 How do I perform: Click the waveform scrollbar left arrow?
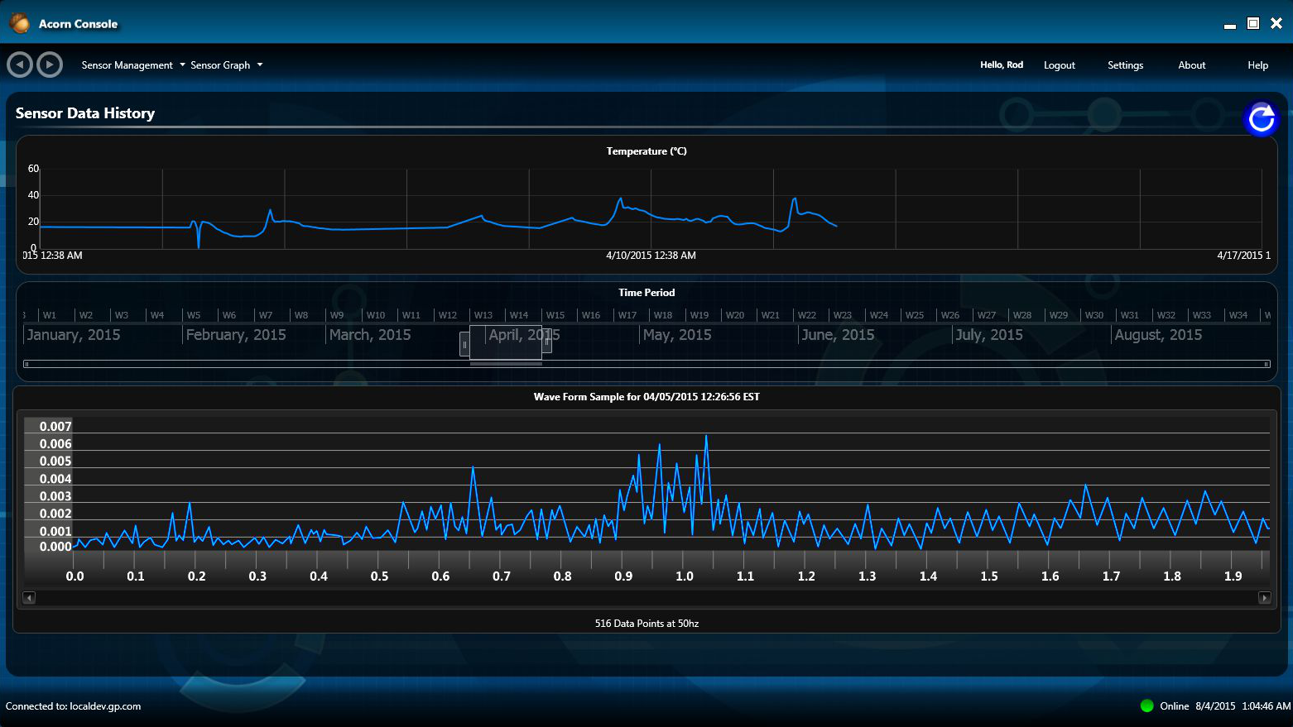coord(29,597)
